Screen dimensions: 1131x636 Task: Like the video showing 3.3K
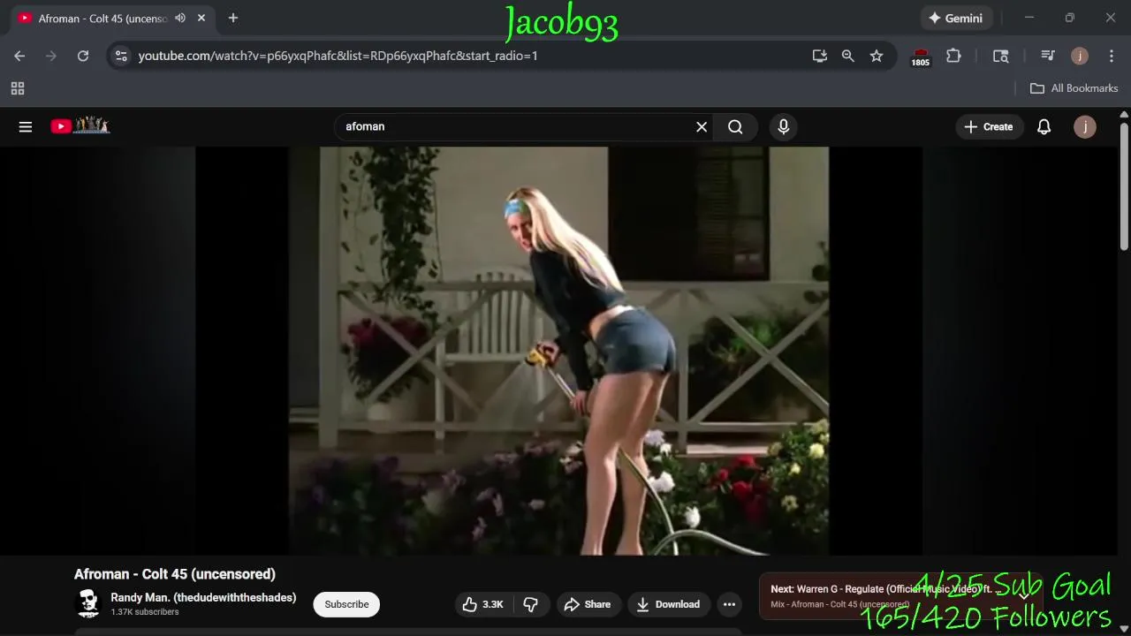pyautogui.click(x=482, y=604)
